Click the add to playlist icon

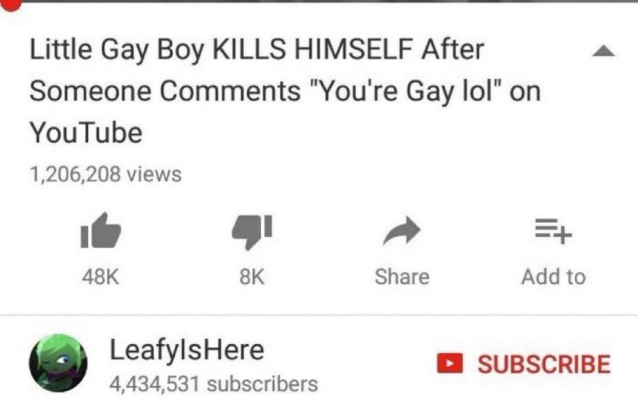553,231
